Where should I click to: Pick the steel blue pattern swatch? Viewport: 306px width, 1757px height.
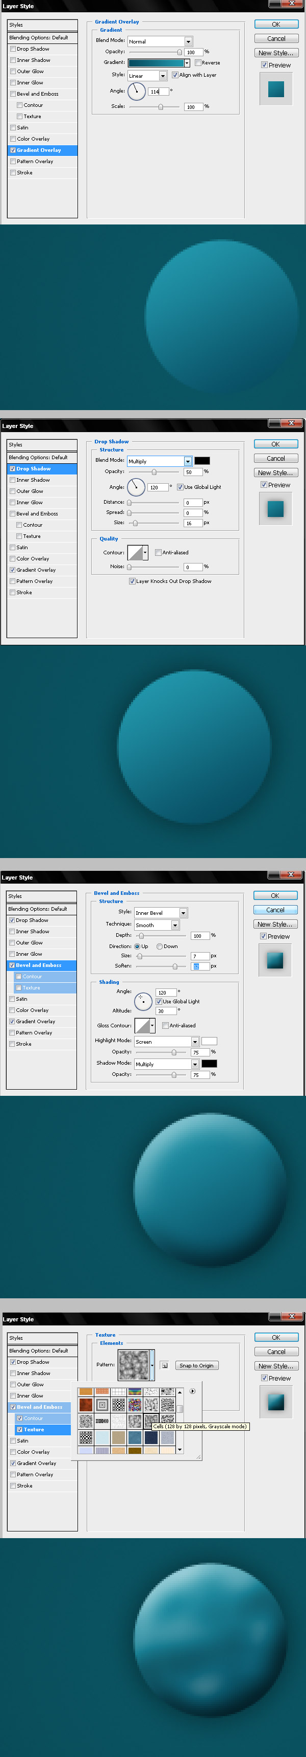[x=135, y=1438]
